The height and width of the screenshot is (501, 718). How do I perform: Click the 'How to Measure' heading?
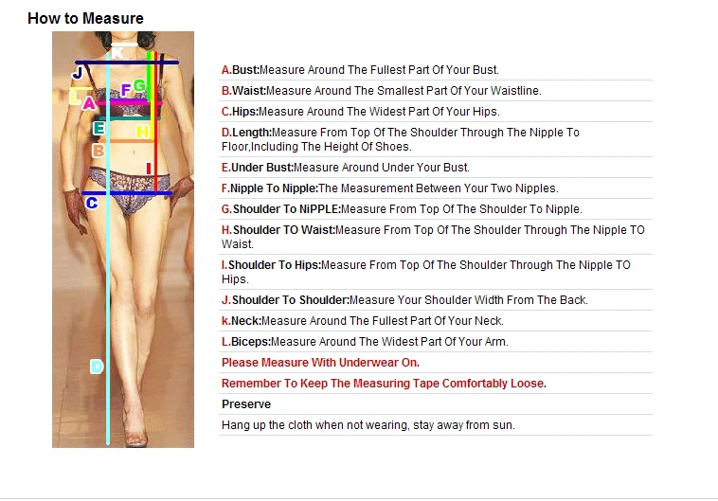85,18
